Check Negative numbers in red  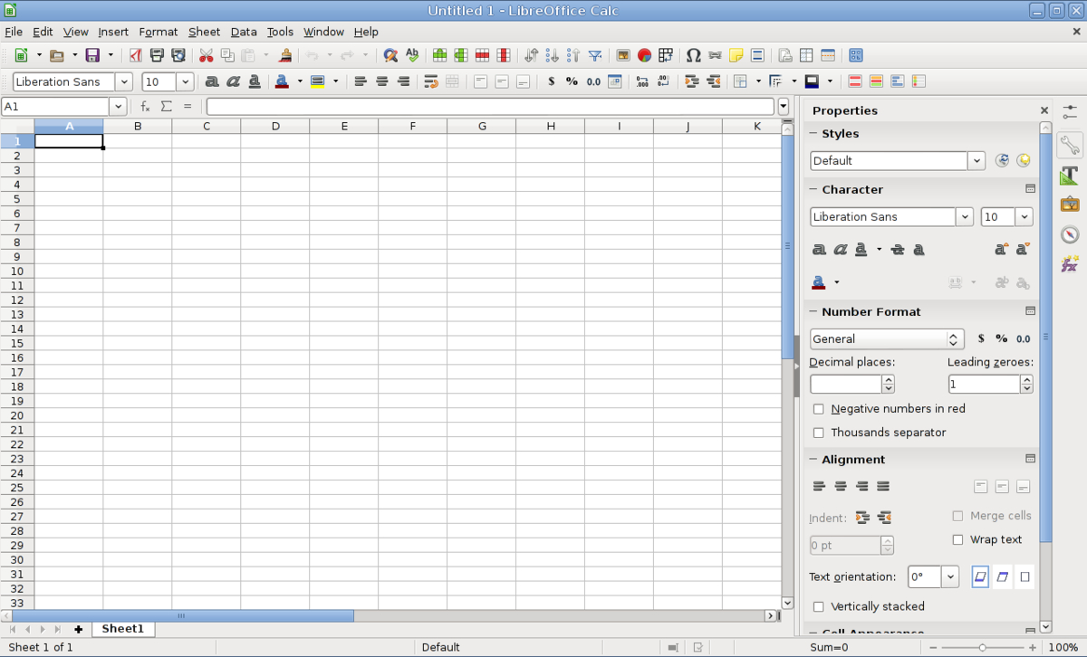(819, 409)
